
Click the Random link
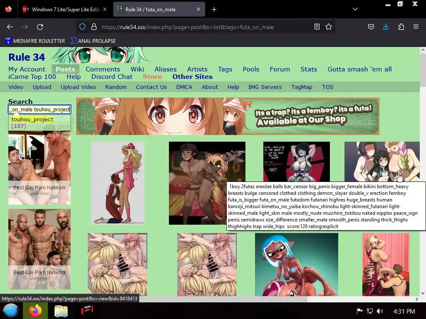[x=116, y=87]
